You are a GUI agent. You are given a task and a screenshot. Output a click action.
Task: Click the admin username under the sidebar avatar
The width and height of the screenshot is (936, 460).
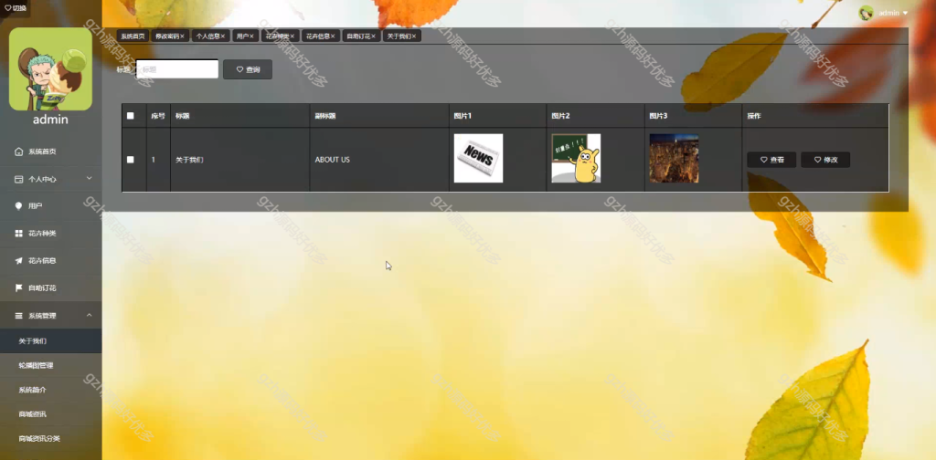click(51, 120)
